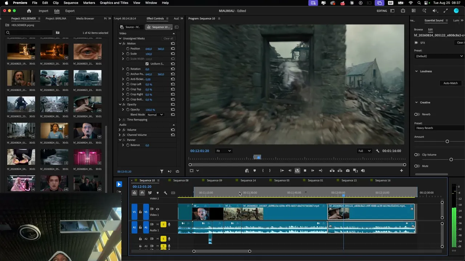Toggle the Comparison View icon

355,171
